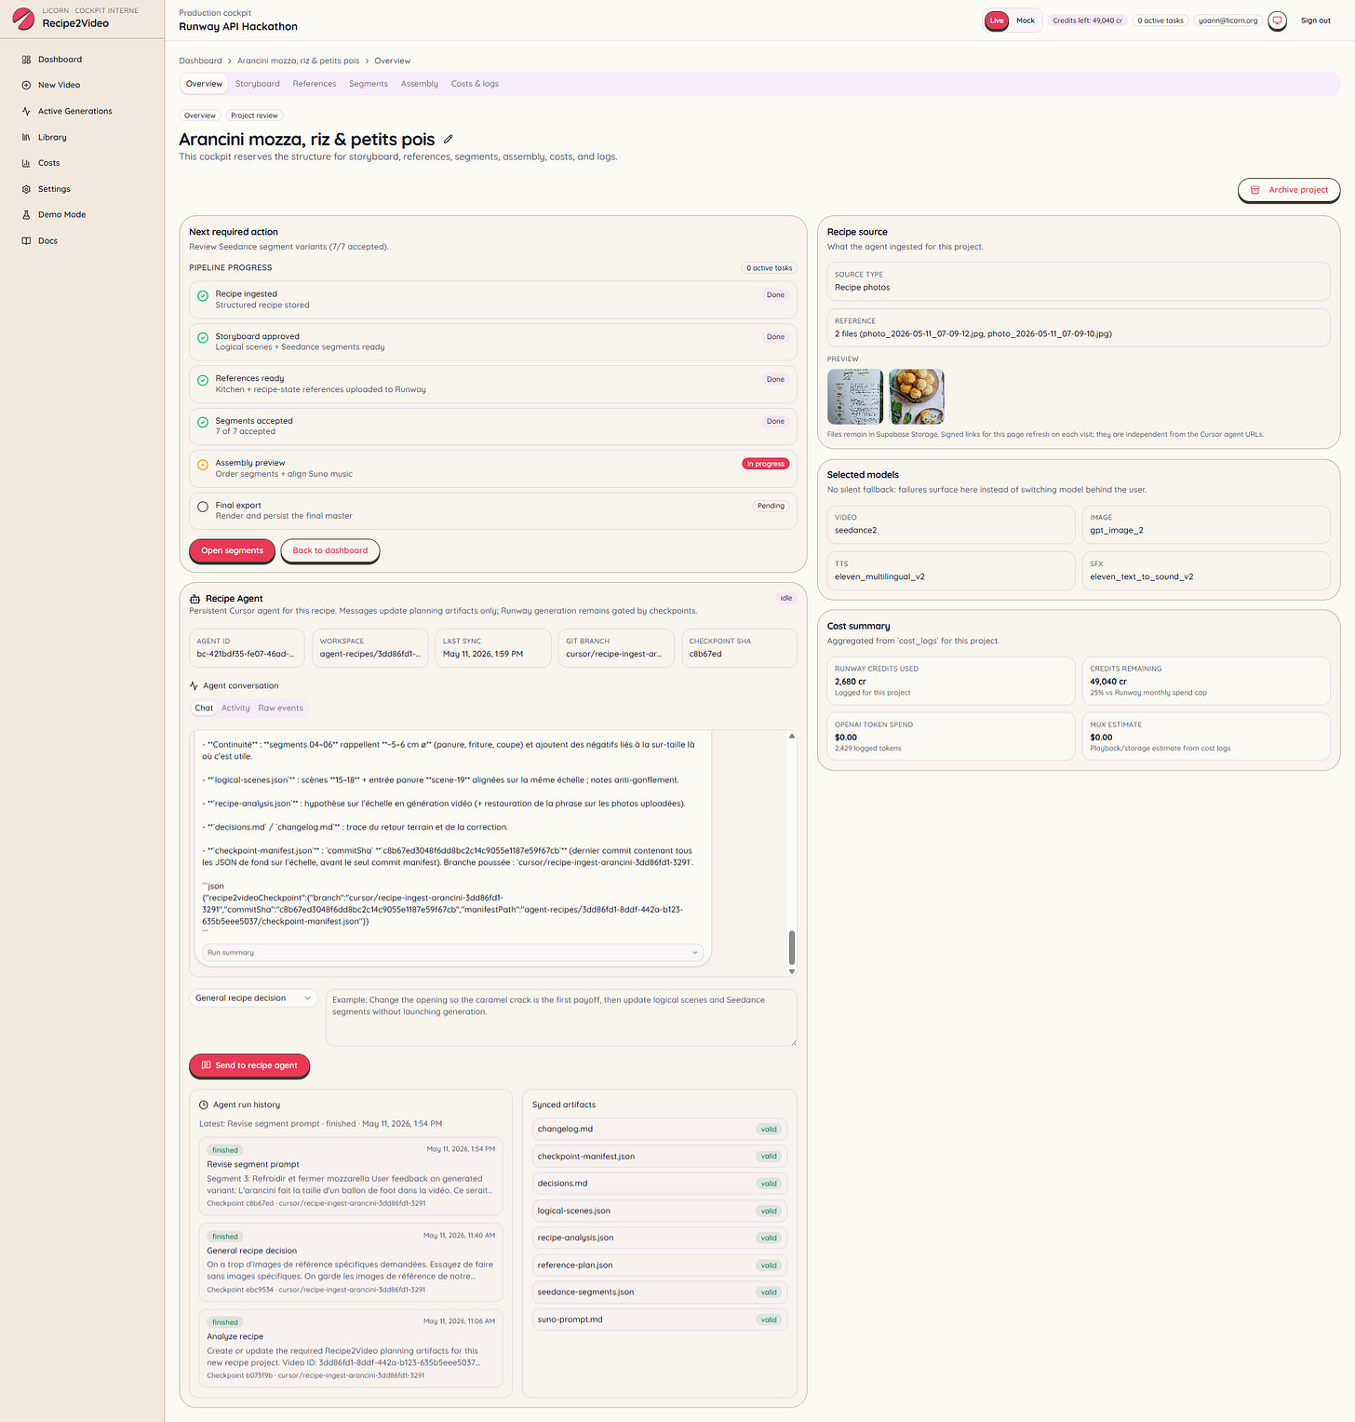The height and width of the screenshot is (1422, 1355).
Task: Focus the recipe agent message text area
Action: coord(561,1018)
